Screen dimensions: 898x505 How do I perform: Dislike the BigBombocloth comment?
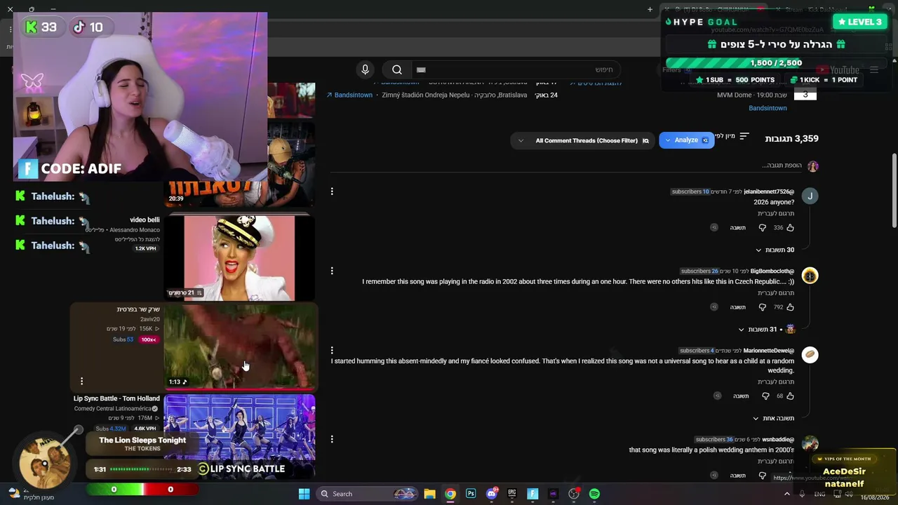pos(762,307)
